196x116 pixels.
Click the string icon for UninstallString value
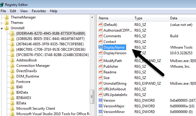(x=100, y=83)
